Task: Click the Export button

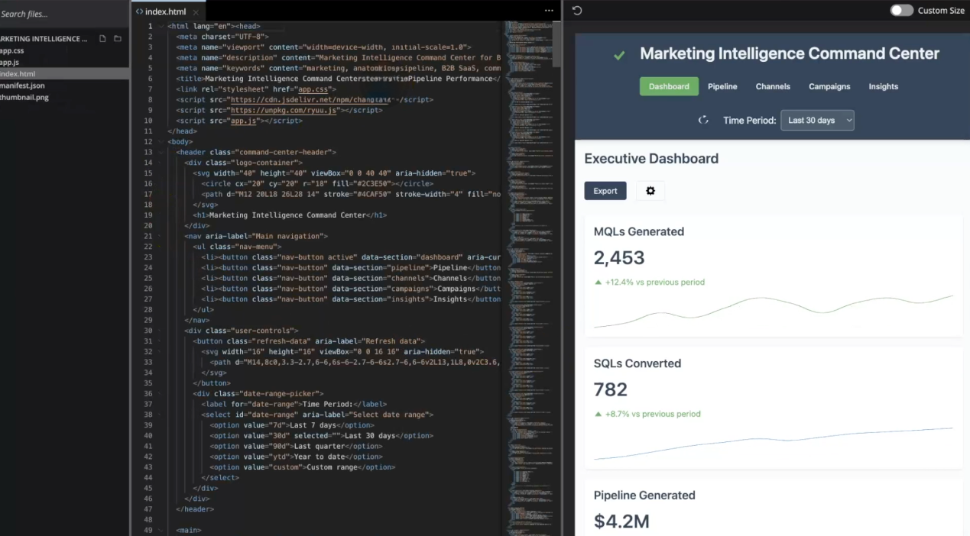Action: pyautogui.click(x=605, y=190)
